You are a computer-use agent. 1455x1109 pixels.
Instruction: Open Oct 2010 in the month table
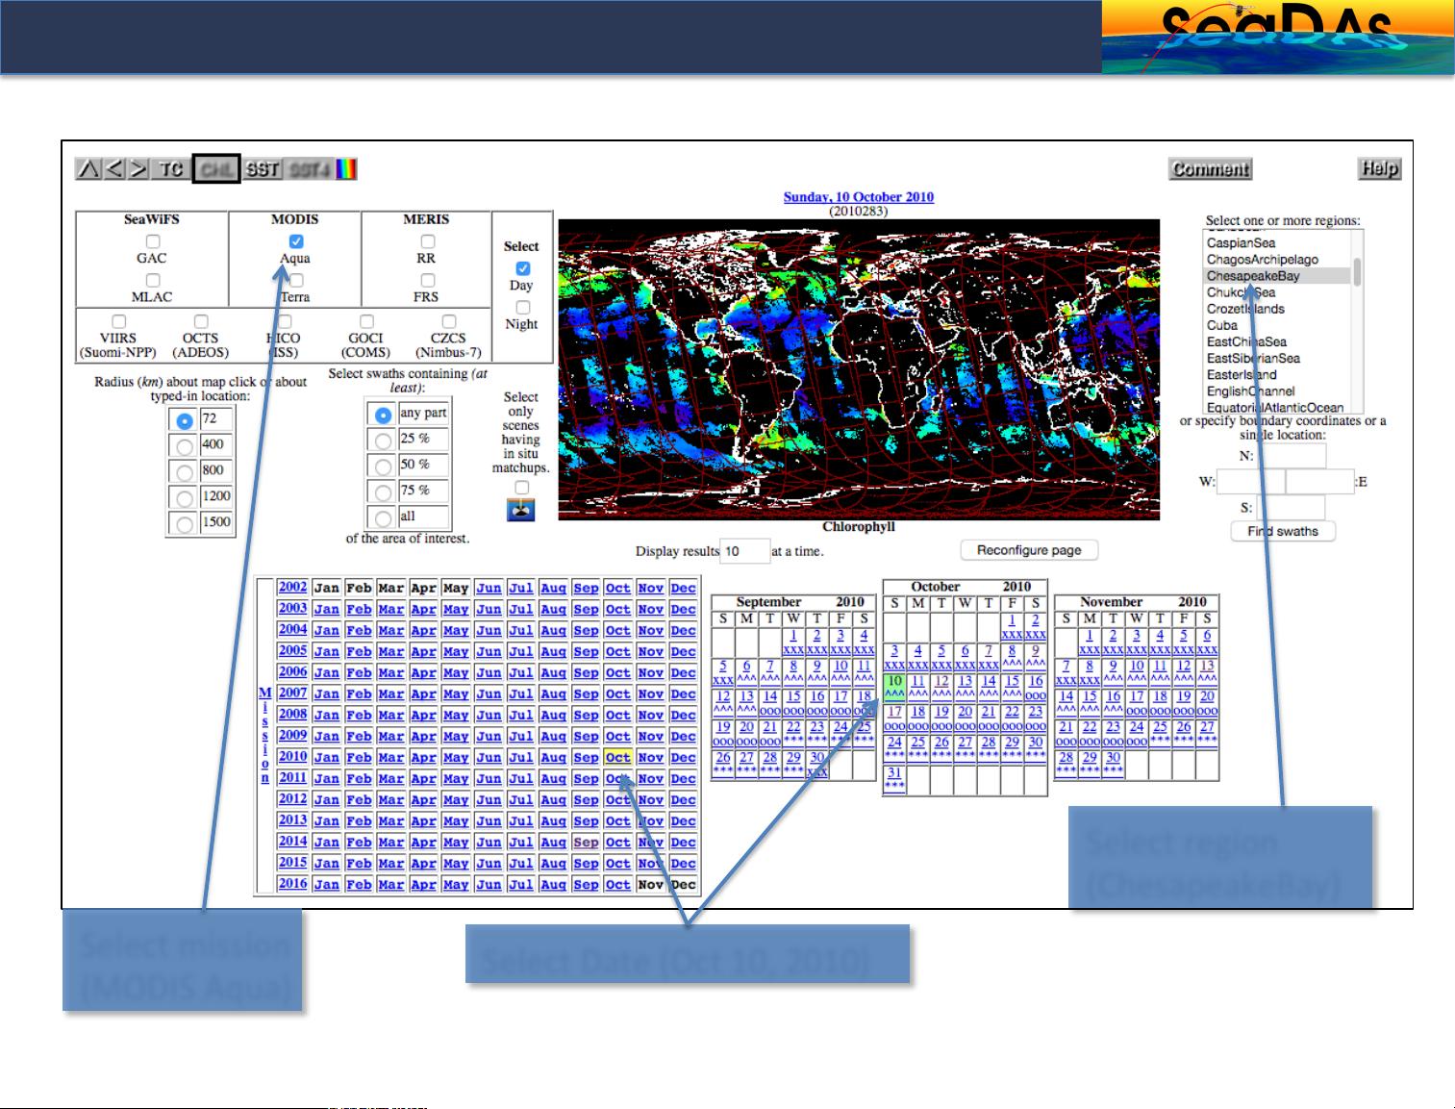tap(617, 757)
